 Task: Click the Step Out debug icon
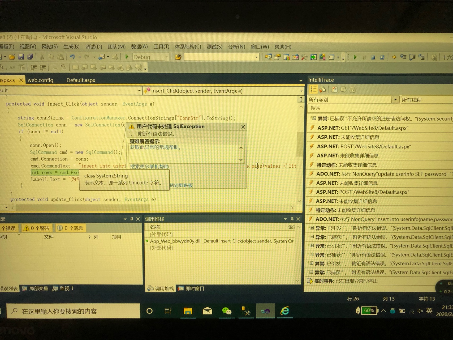tap(421, 57)
